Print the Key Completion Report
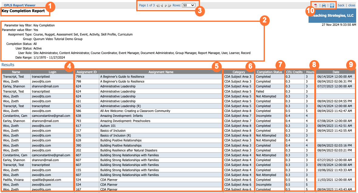 (323, 5)
